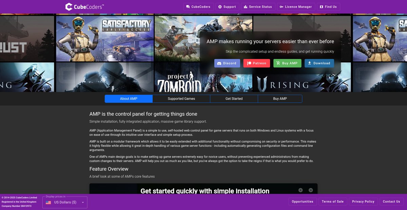Switch to the Get Started tab
The height and width of the screenshot is (210, 407).
234,99
